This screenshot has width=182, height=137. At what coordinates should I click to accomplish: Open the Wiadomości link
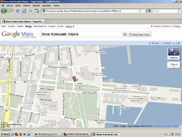[x=40, y=26]
